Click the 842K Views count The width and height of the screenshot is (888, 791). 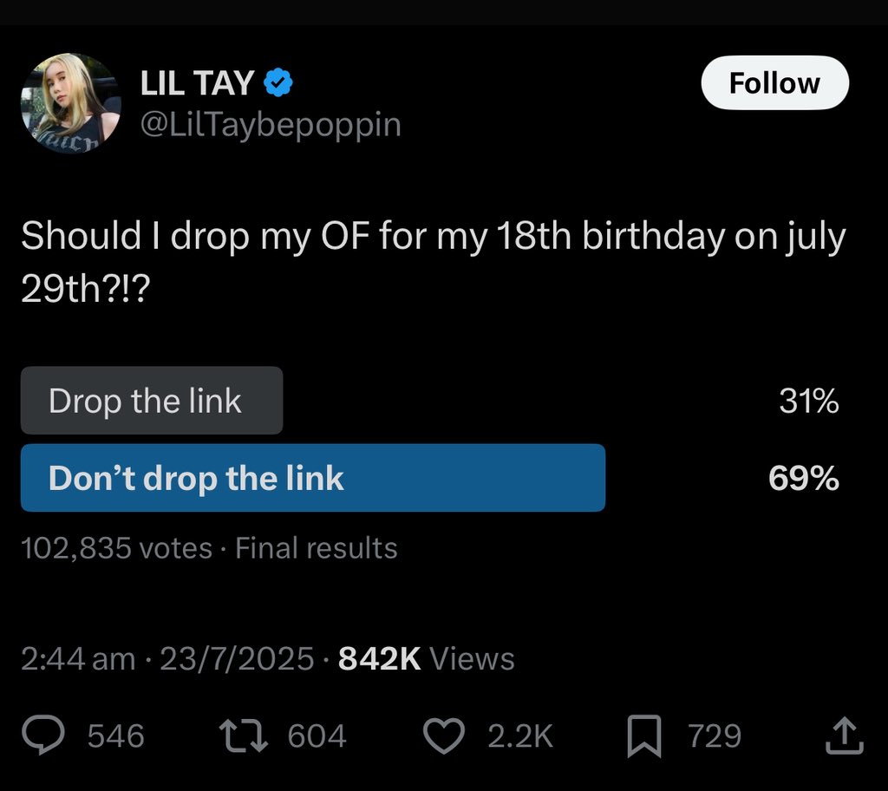[427, 658]
